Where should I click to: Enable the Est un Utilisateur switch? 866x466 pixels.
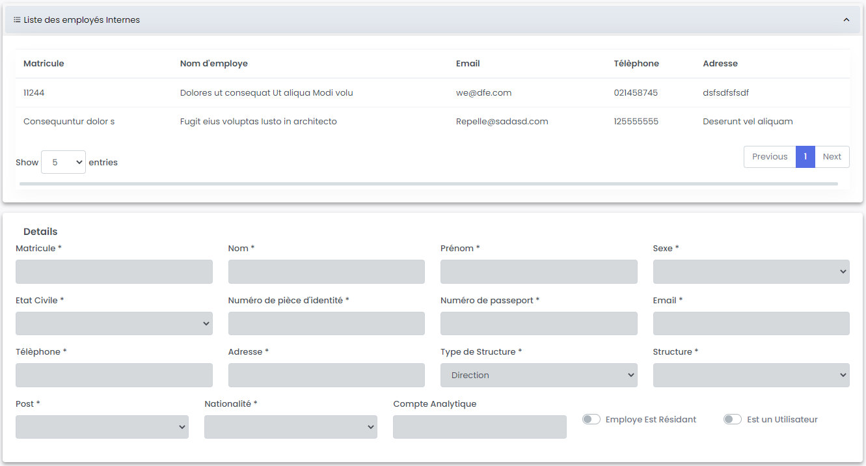(x=732, y=420)
